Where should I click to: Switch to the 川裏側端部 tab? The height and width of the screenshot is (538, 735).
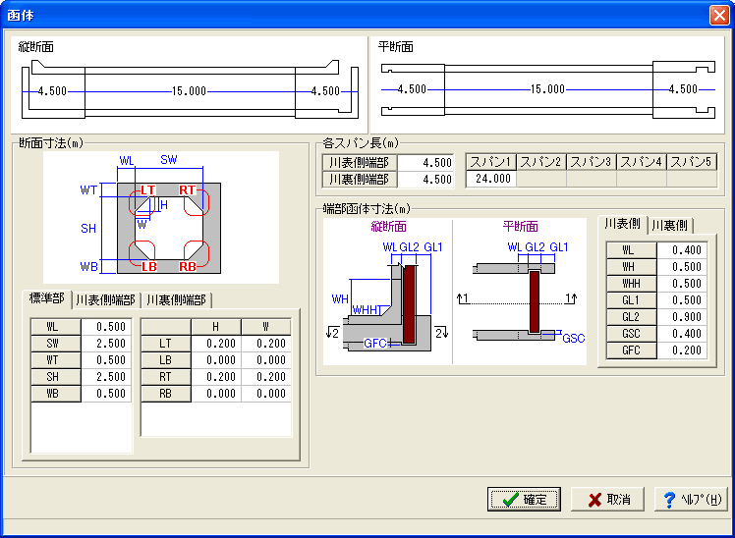(176, 300)
